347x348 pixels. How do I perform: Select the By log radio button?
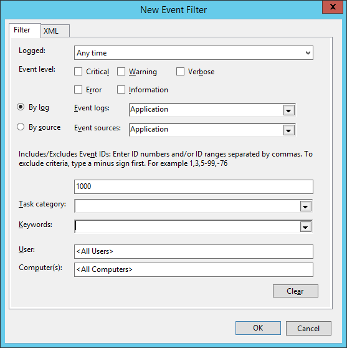click(21, 107)
